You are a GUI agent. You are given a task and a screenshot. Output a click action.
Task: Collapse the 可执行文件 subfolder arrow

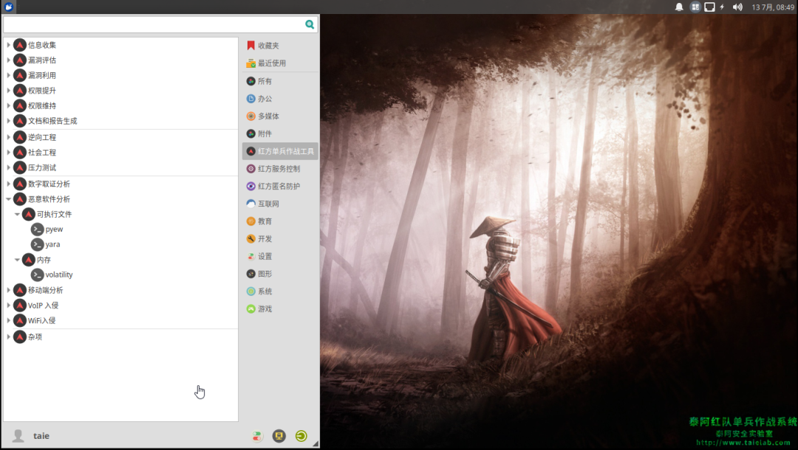[x=17, y=215]
